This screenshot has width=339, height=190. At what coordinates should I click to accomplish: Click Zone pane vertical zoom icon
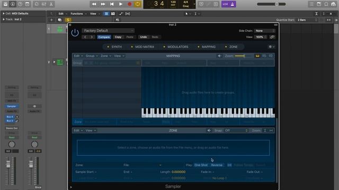click(x=265, y=130)
